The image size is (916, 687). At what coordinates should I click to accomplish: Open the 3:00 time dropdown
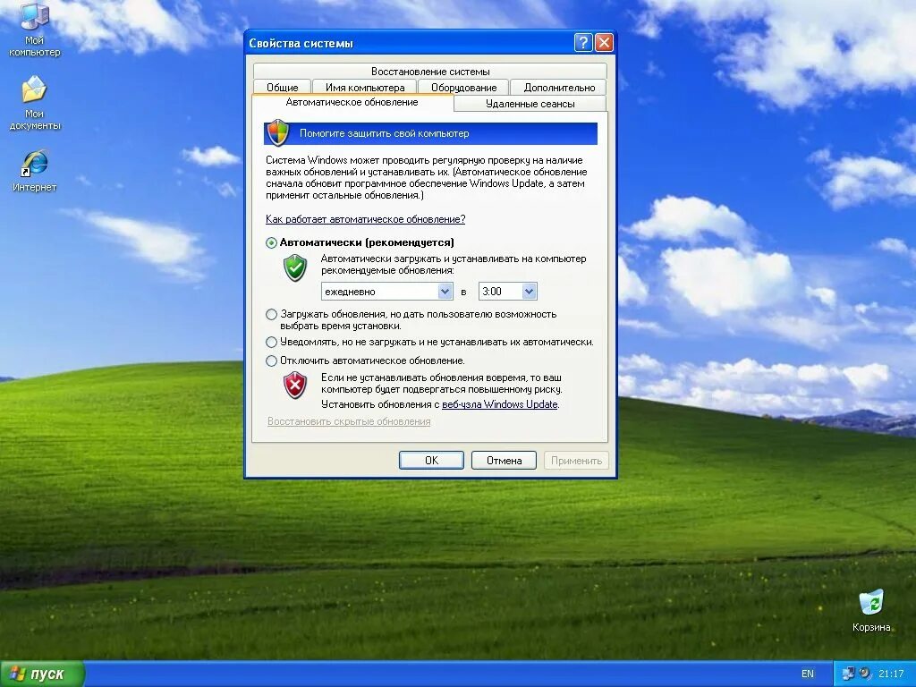point(508,291)
